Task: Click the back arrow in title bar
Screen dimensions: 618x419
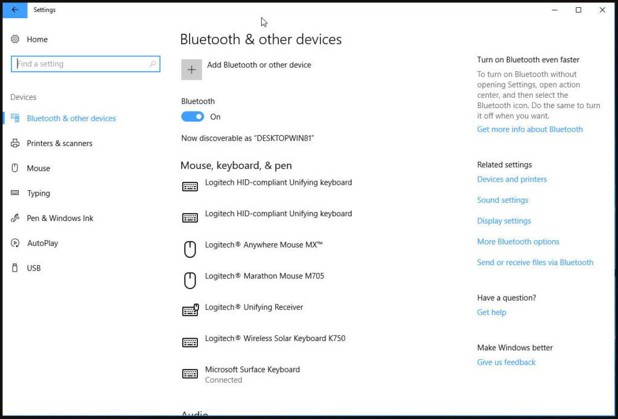Action: pos(14,10)
